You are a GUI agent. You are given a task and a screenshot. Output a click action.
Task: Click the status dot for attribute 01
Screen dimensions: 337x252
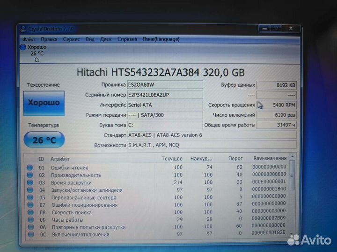pyautogui.click(x=30, y=168)
